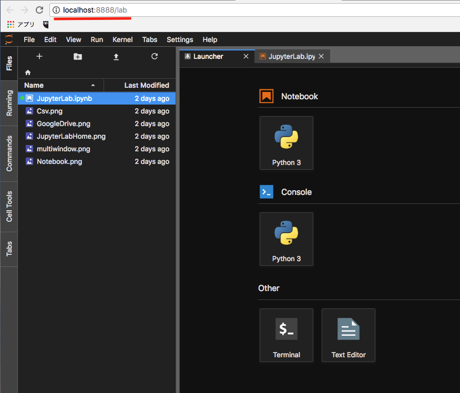The width and height of the screenshot is (460, 393).
Task: Go to home directory folder icon
Action: pyautogui.click(x=28, y=73)
